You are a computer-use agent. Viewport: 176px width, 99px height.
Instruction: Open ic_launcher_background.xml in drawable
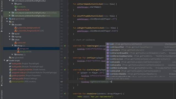(29, 28)
